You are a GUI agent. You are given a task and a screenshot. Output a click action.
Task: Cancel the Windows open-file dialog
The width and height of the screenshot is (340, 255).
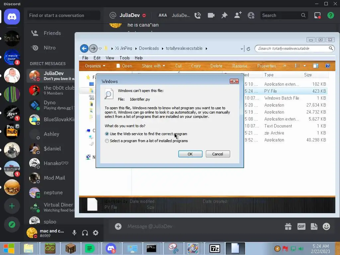[x=218, y=154]
